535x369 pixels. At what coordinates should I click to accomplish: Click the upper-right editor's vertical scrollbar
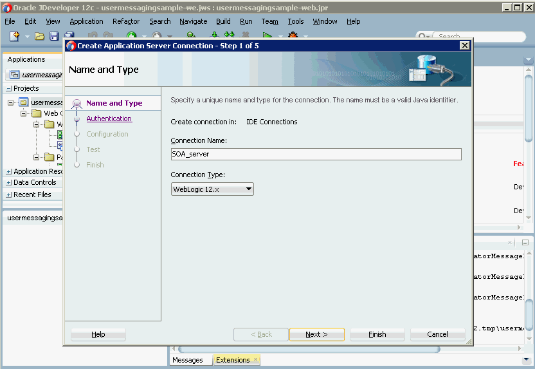point(529,108)
